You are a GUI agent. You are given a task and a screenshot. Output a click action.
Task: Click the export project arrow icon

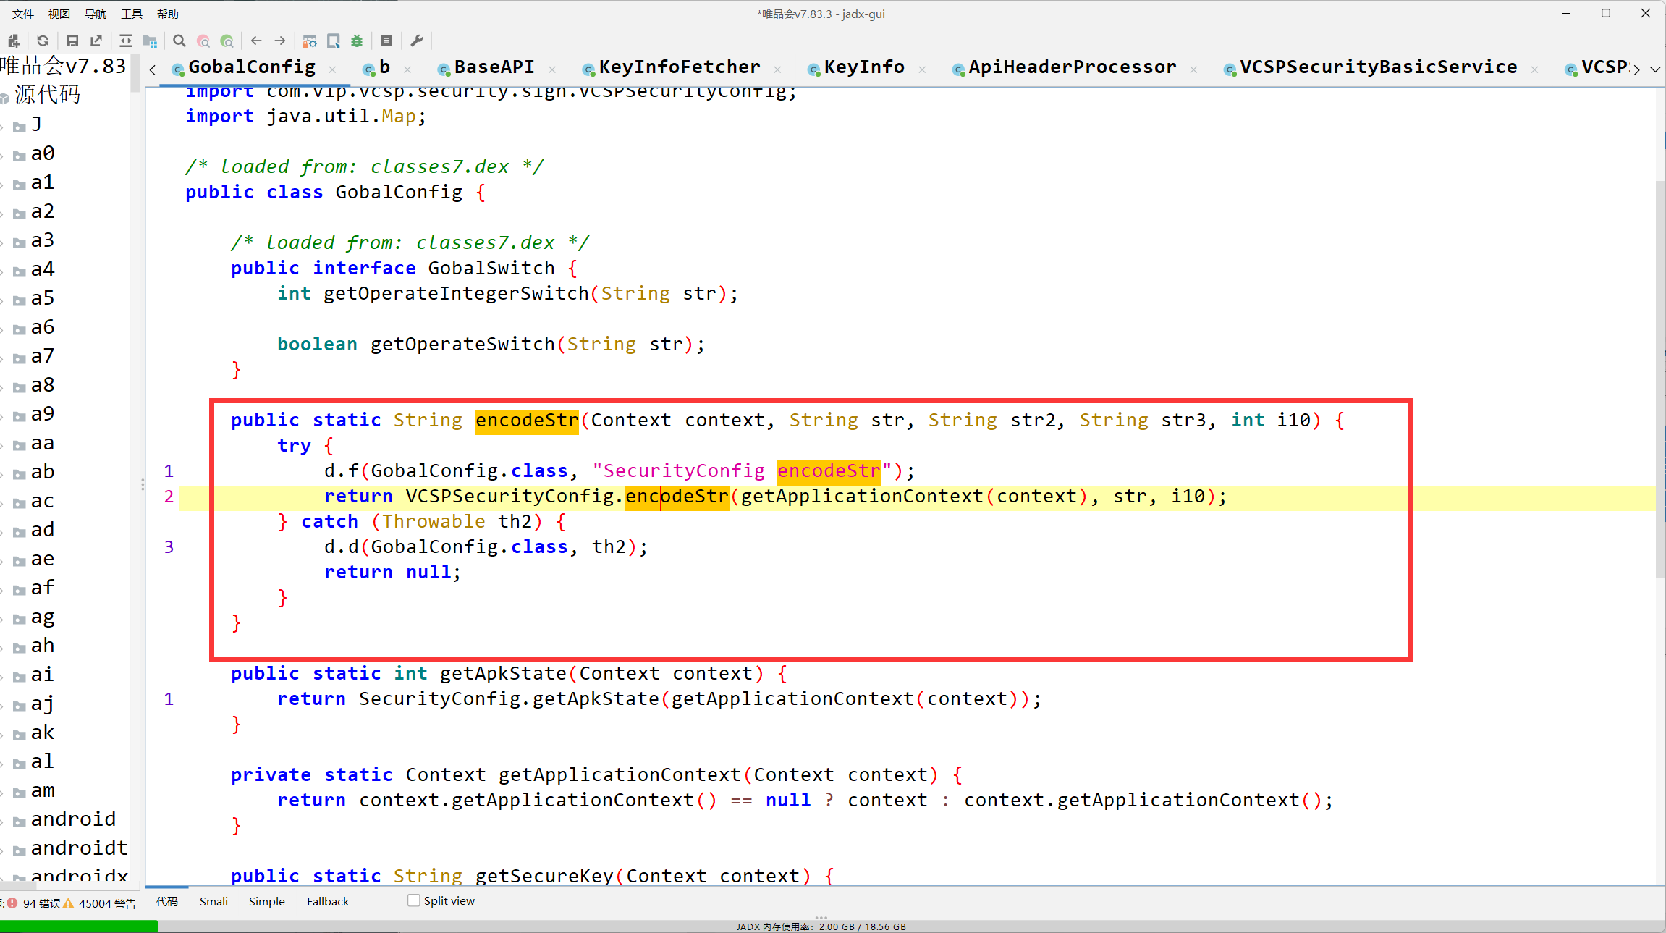96,41
